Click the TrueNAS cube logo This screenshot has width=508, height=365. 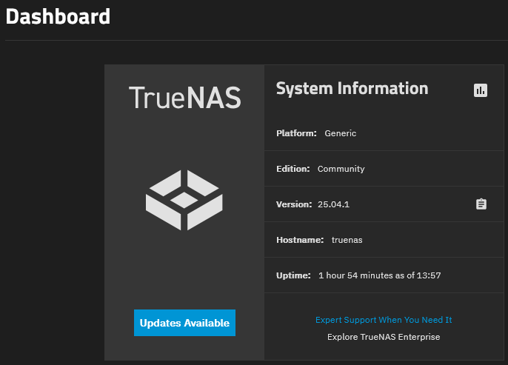click(x=184, y=200)
